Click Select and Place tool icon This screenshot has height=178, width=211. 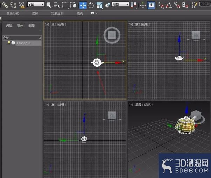point(107,6)
